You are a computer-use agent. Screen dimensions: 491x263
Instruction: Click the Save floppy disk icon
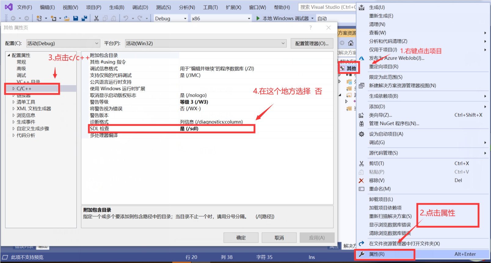[x=76, y=18]
